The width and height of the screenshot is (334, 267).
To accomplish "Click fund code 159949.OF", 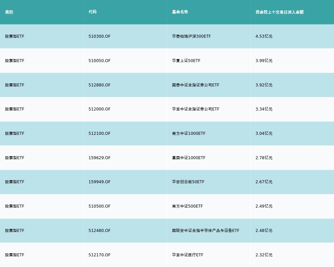I will (100, 182).
